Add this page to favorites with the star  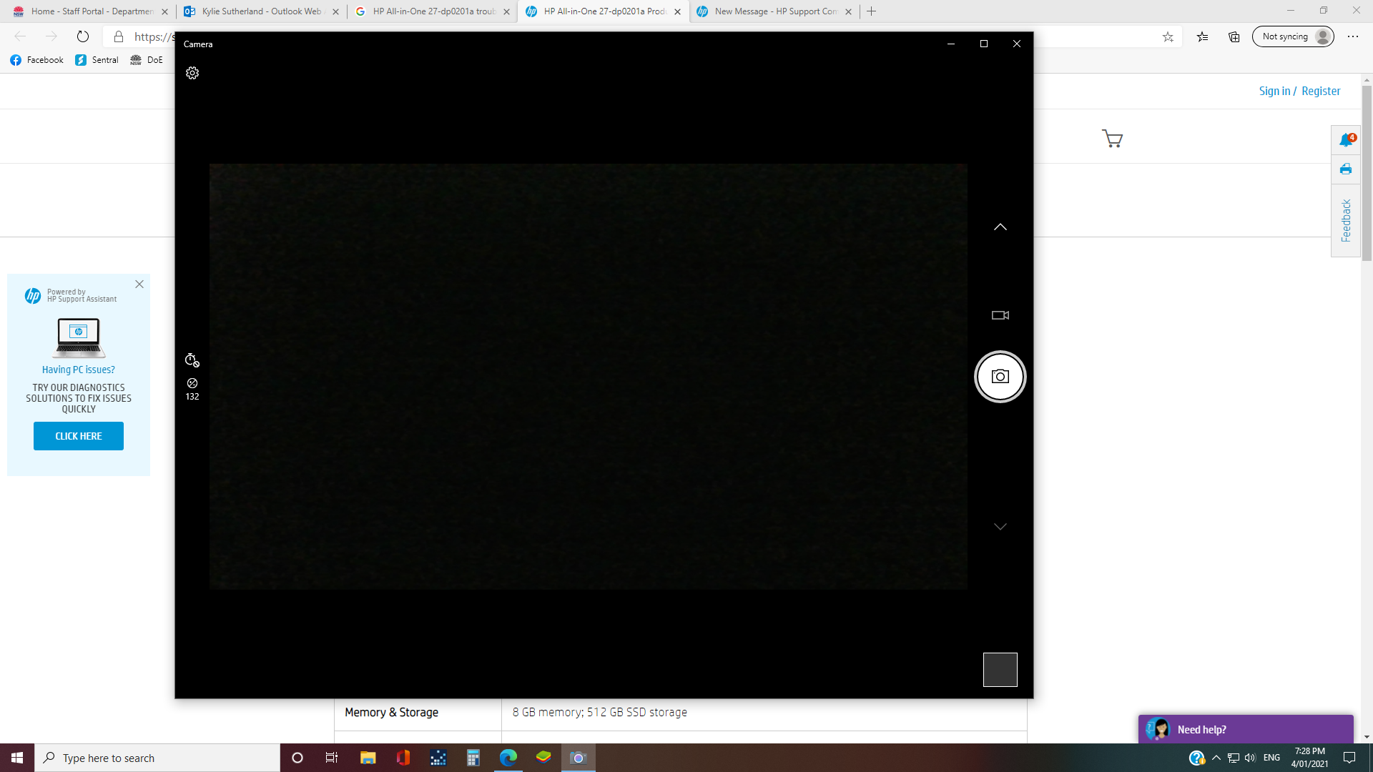tap(1168, 36)
